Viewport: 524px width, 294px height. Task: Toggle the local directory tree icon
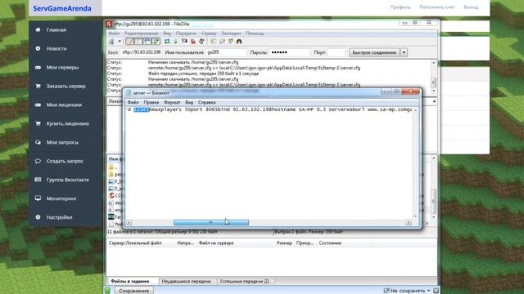(x=138, y=42)
